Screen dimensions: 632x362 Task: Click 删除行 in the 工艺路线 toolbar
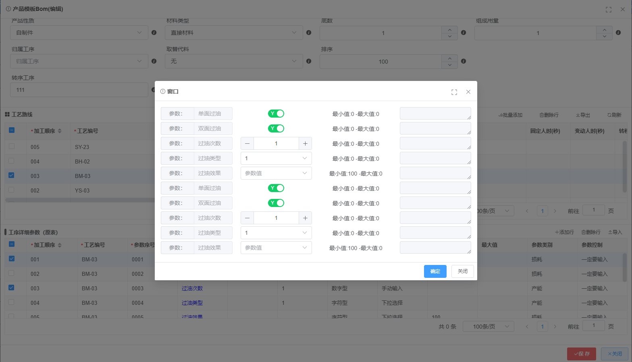(x=549, y=115)
